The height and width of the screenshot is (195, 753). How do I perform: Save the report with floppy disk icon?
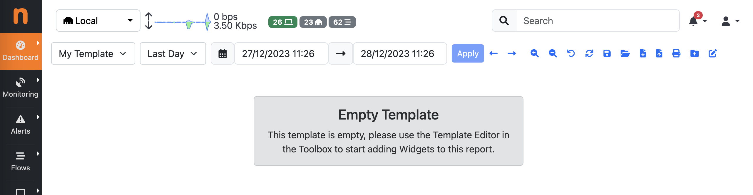click(x=607, y=53)
